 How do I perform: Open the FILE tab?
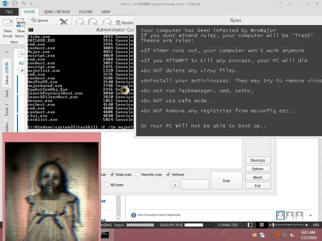[9, 12]
